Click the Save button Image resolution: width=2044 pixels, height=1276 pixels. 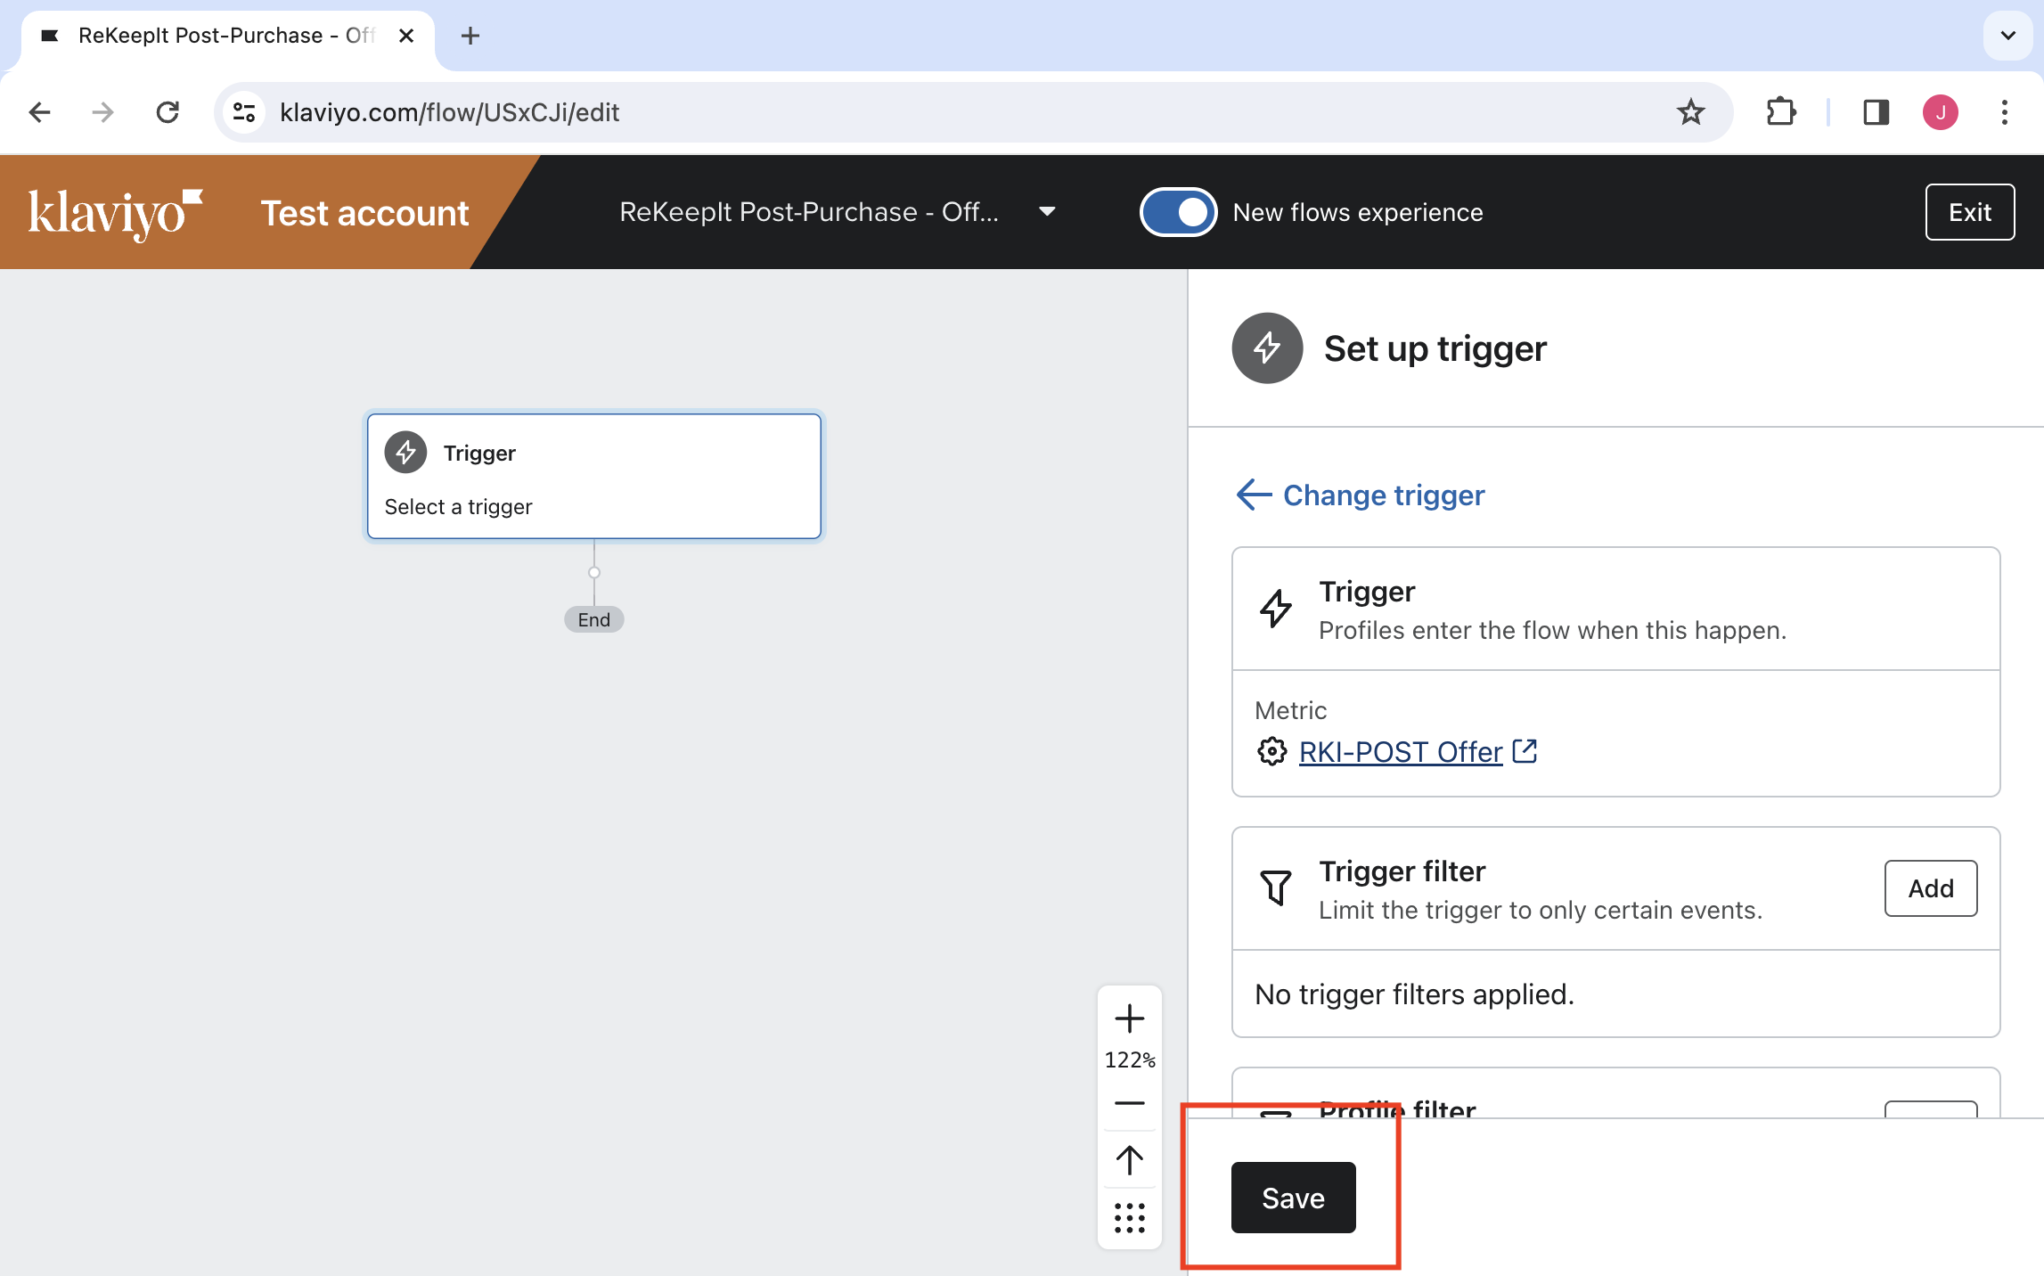pos(1293,1198)
